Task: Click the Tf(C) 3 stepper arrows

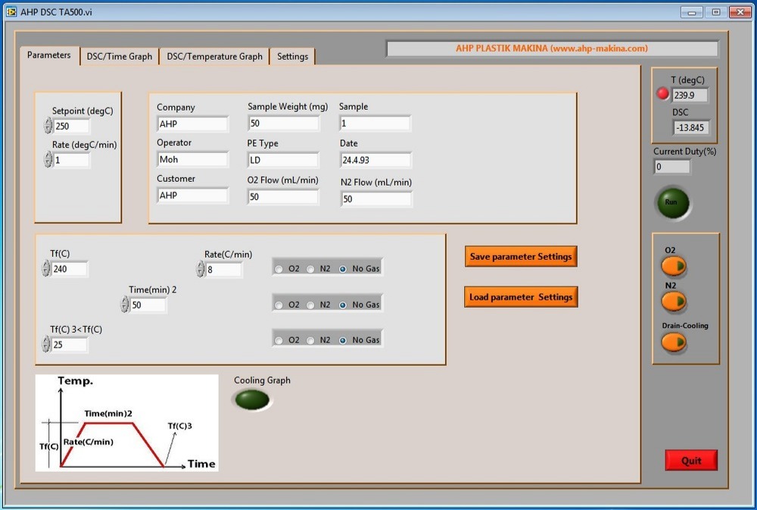Action: pos(46,344)
